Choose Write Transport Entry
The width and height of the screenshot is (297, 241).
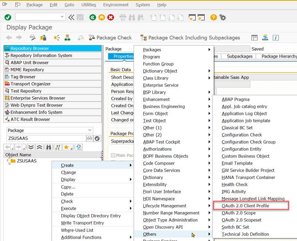tap(82, 223)
